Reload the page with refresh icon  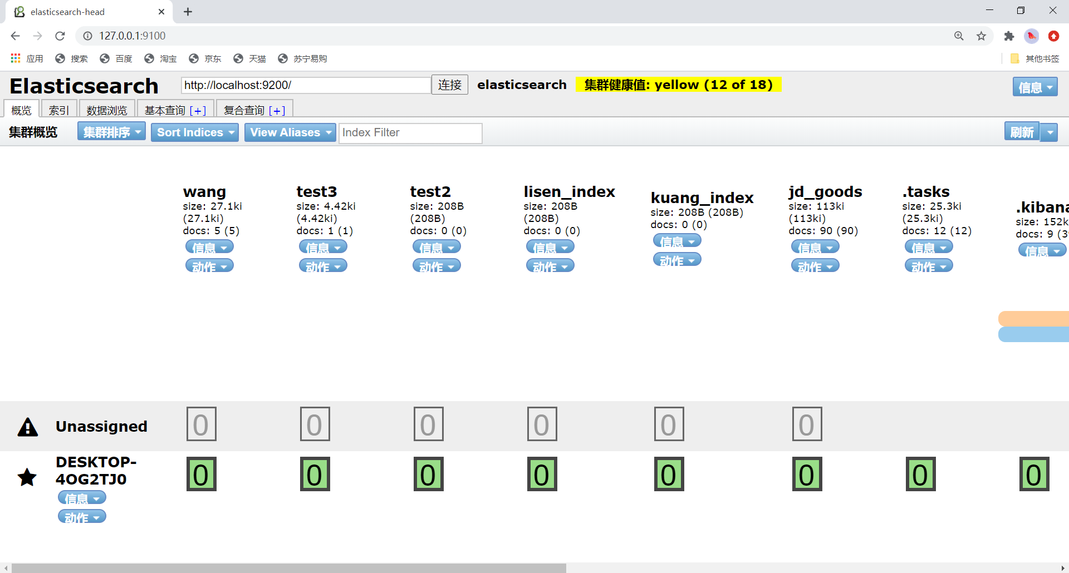click(60, 36)
